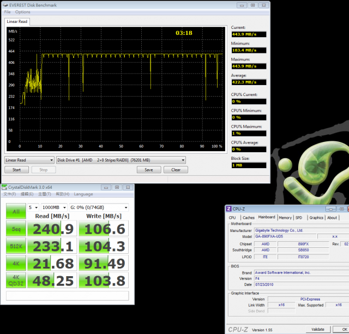The image size is (349, 334).
Task: Close the CrystalDiskMark window
Action: pos(128,187)
